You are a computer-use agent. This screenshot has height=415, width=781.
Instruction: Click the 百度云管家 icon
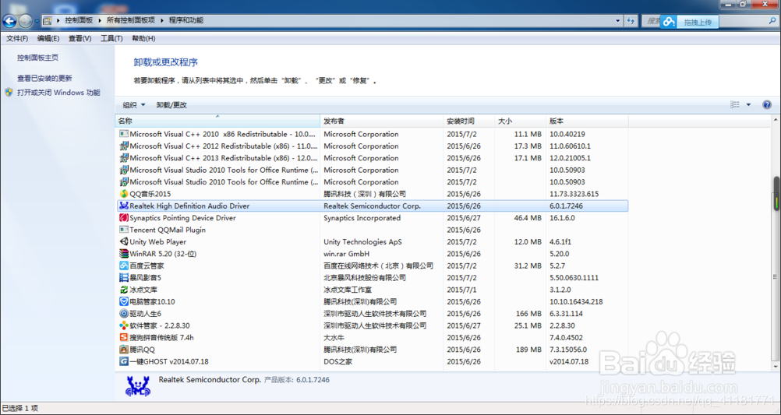(124, 266)
